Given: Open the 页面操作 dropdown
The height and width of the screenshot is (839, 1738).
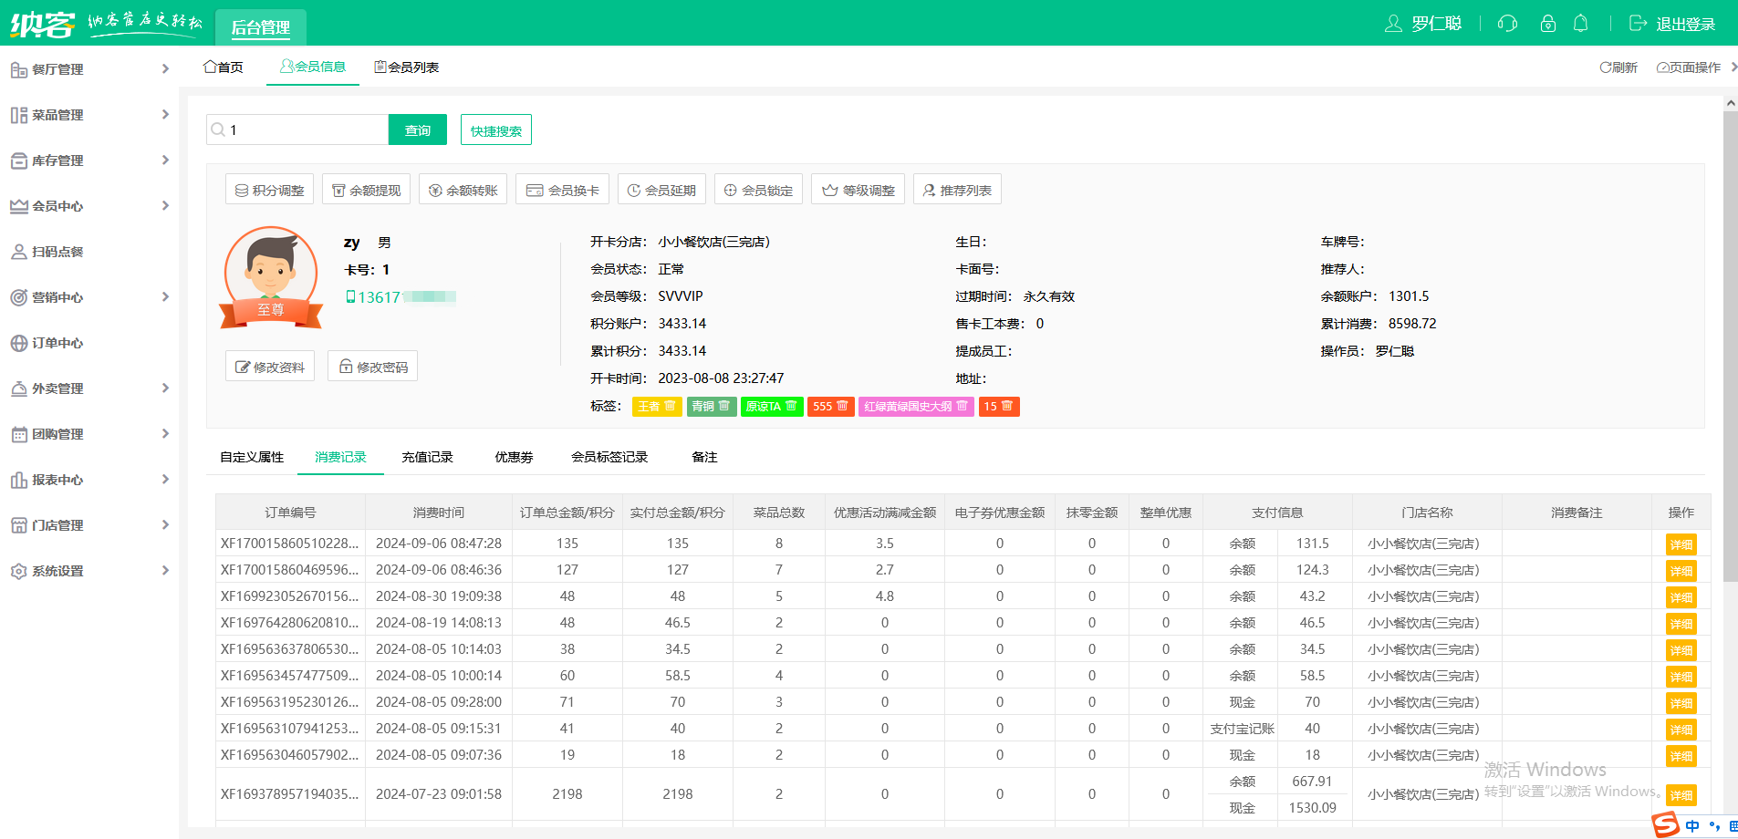Looking at the screenshot, I should [1688, 67].
